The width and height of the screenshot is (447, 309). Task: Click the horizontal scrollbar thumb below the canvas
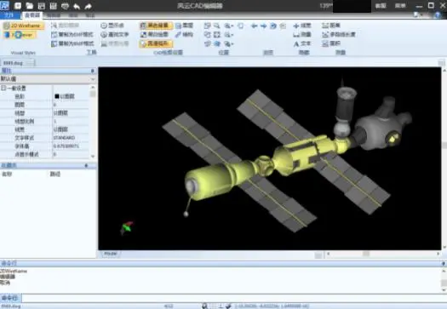(x=366, y=254)
